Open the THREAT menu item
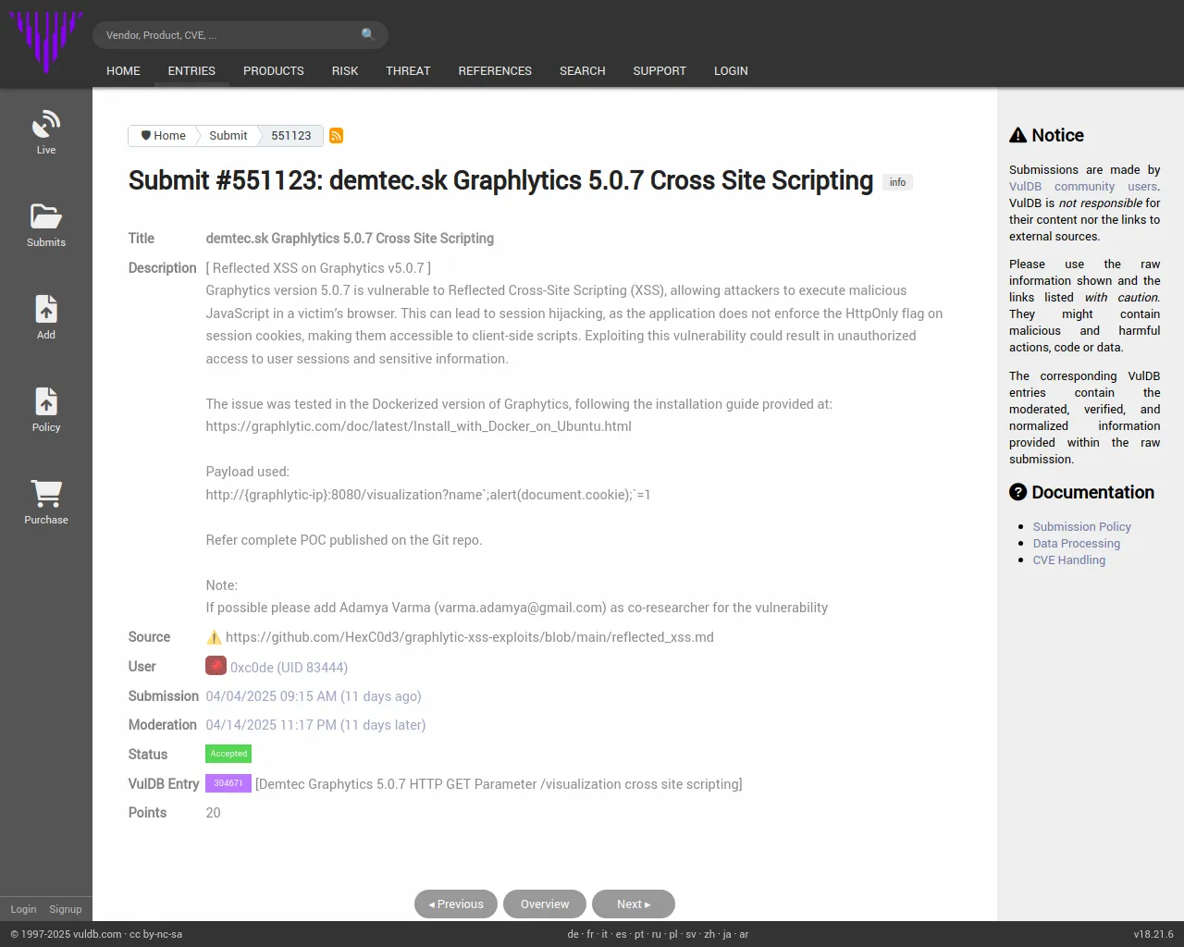Screen dimensions: 1184x947 408,70
